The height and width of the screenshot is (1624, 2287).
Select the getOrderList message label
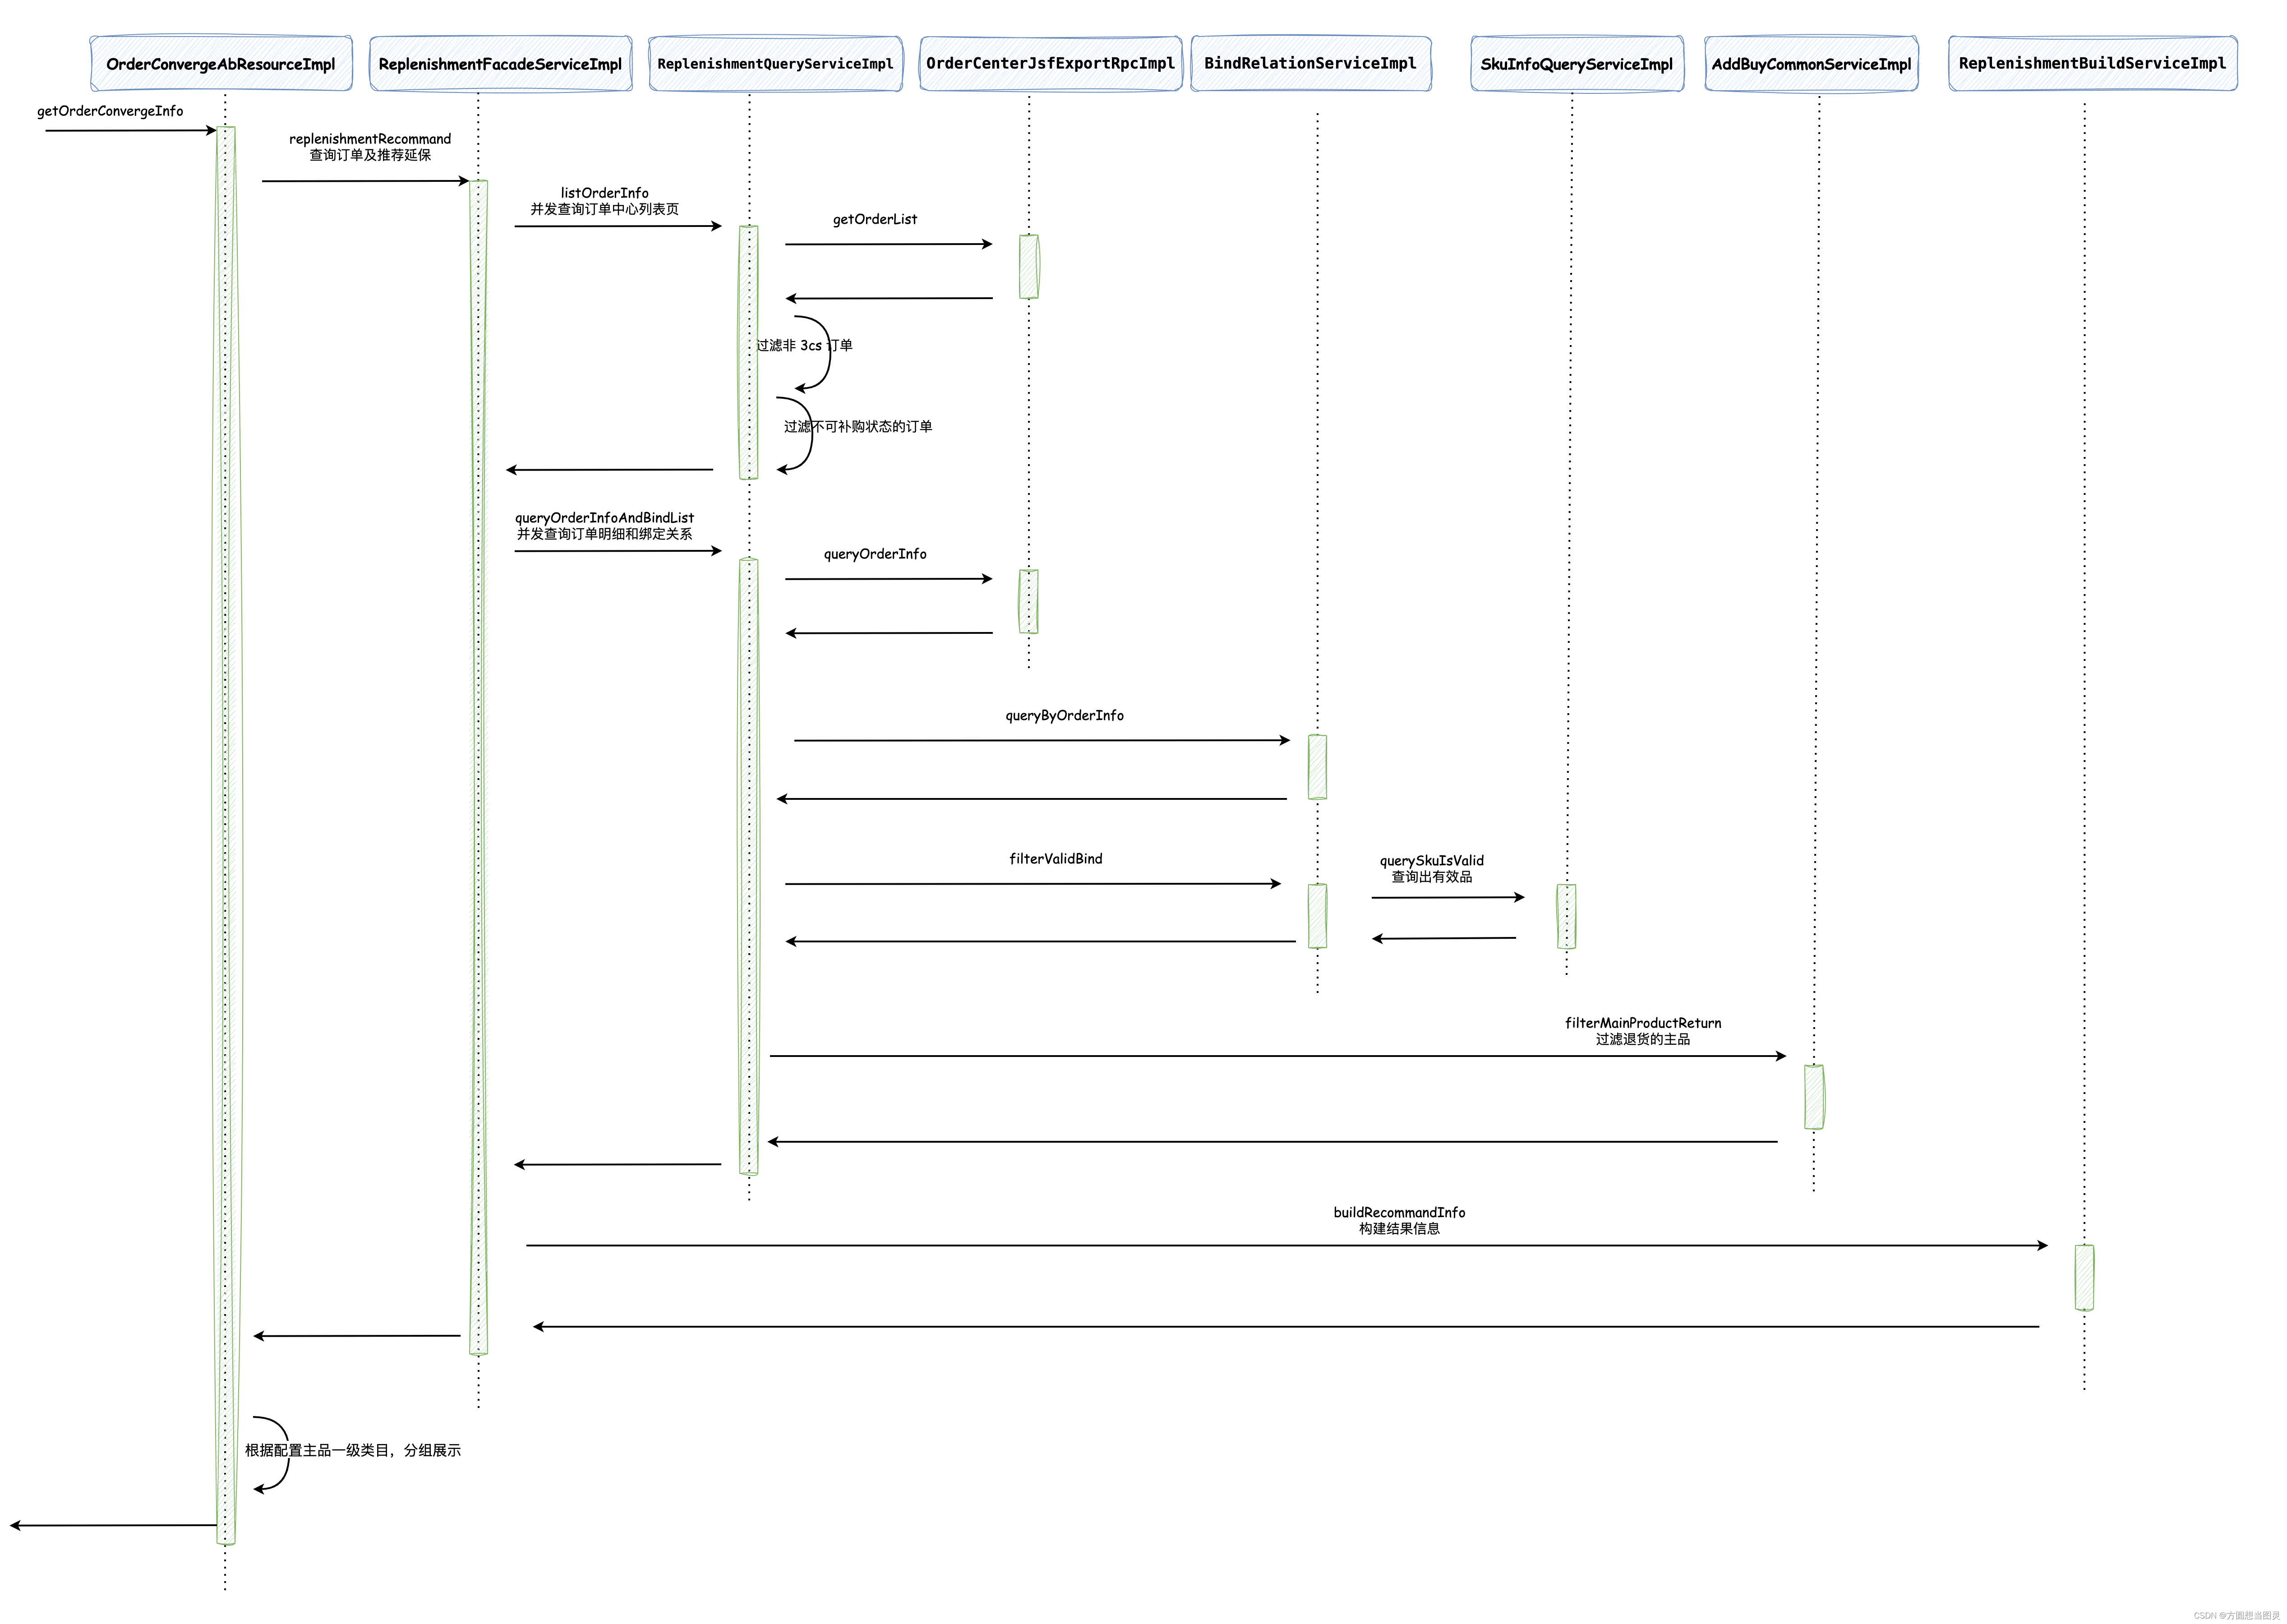tap(874, 219)
